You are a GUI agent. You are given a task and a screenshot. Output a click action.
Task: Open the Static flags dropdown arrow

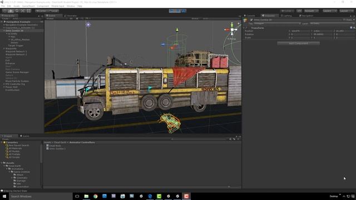click(x=354, y=20)
